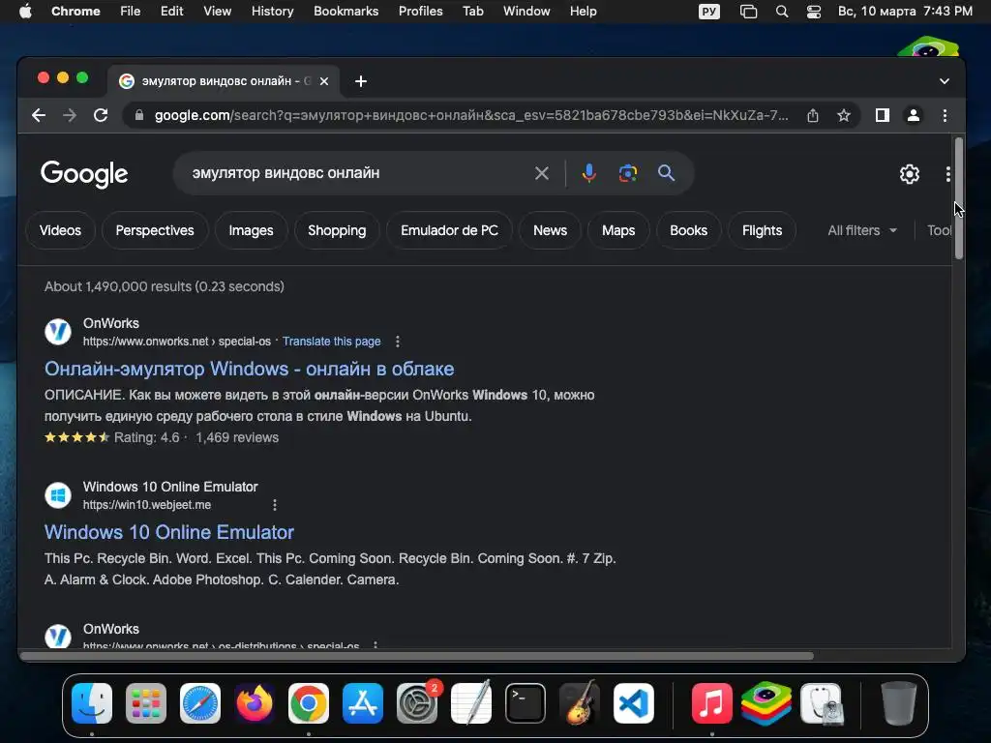This screenshot has height=743, width=991.
Task: Open the View menu
Action: [x=217, y=12]
